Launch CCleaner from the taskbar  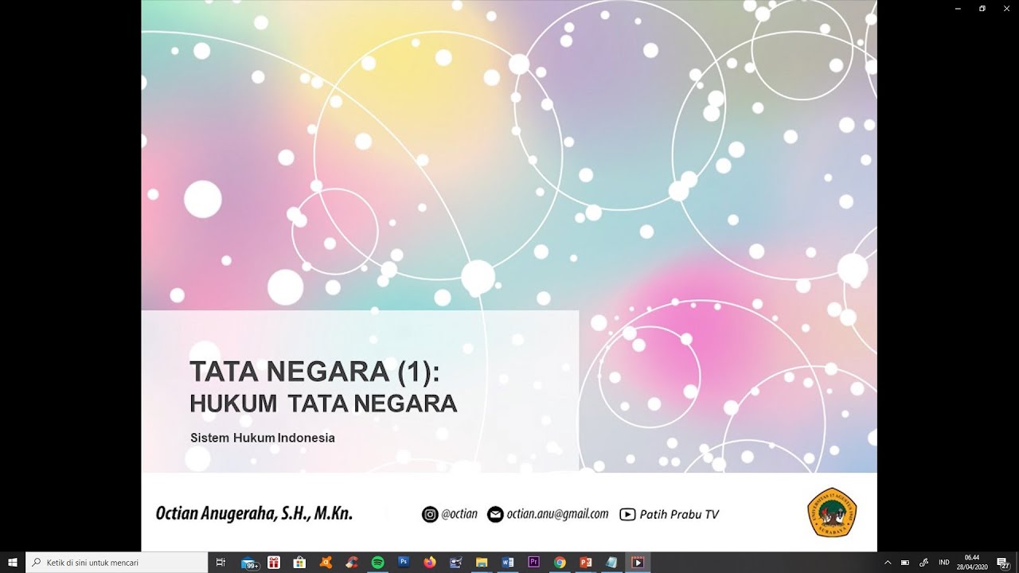(351, 562)
